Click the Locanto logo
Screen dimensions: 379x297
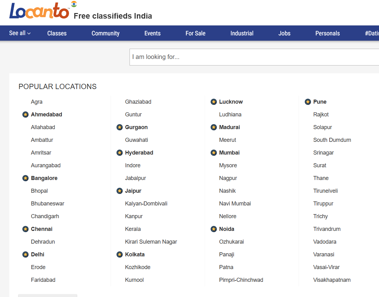pyautogui.click(x=39, y=11)
